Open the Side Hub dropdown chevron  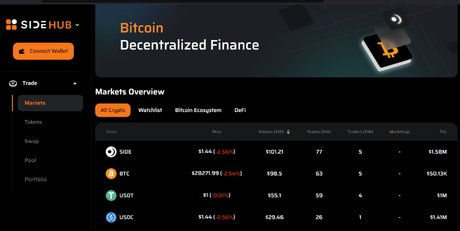point(77,25)
